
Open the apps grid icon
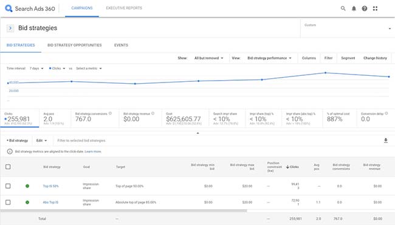point(375,8)
